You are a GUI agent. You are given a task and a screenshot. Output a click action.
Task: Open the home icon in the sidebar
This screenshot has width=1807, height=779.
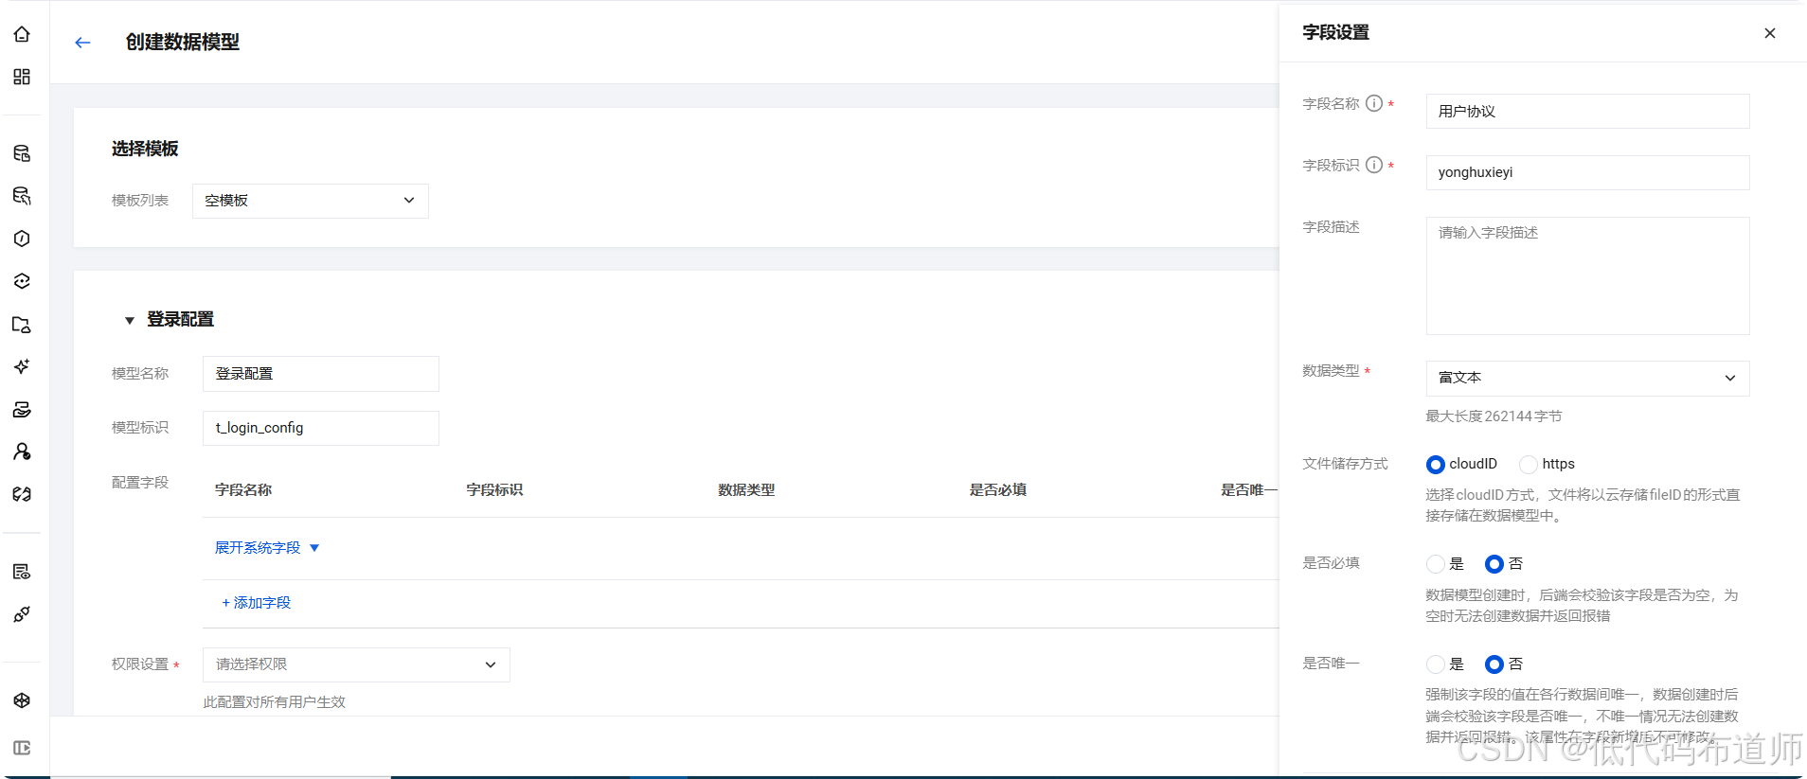tap(22, 34)
